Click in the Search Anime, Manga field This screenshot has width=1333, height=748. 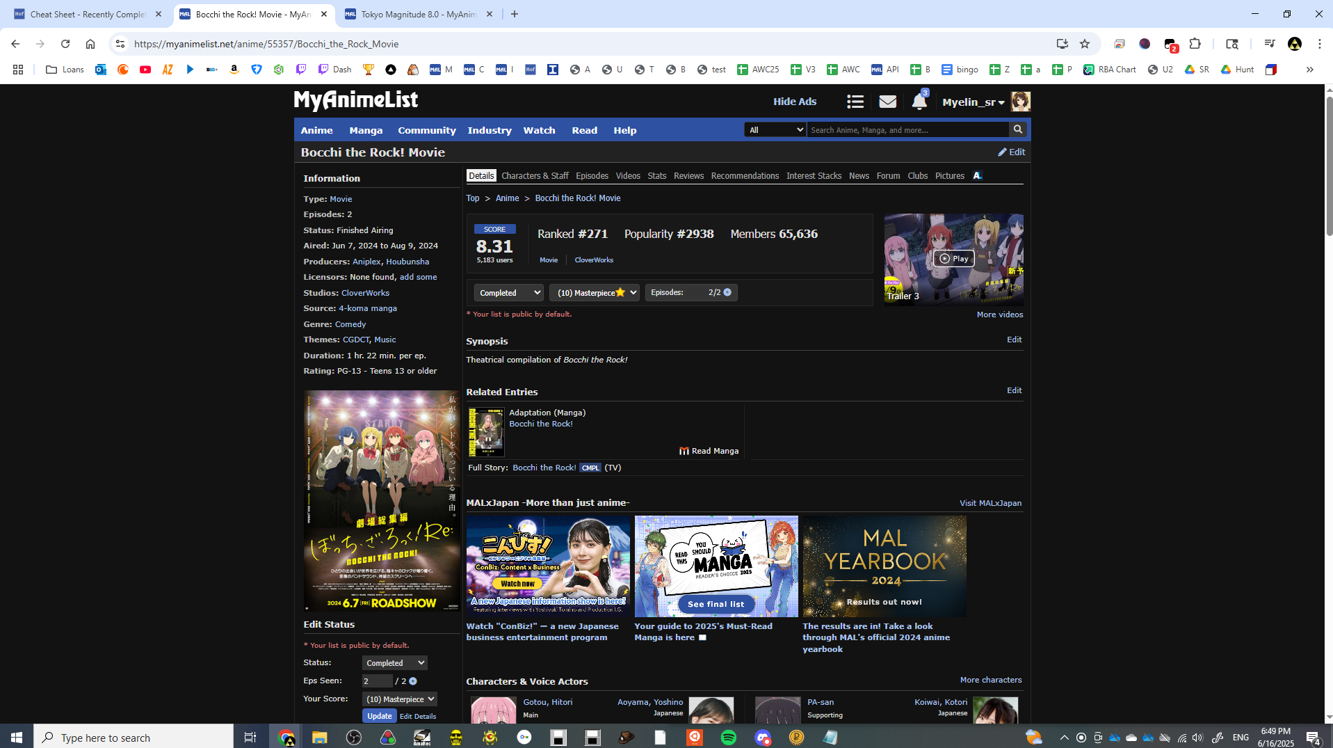(x=908, y=129)
